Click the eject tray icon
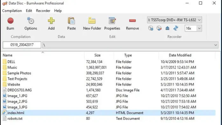Image resolution: width=222 pixels, height=125 pixels. [x=167, y=28]
